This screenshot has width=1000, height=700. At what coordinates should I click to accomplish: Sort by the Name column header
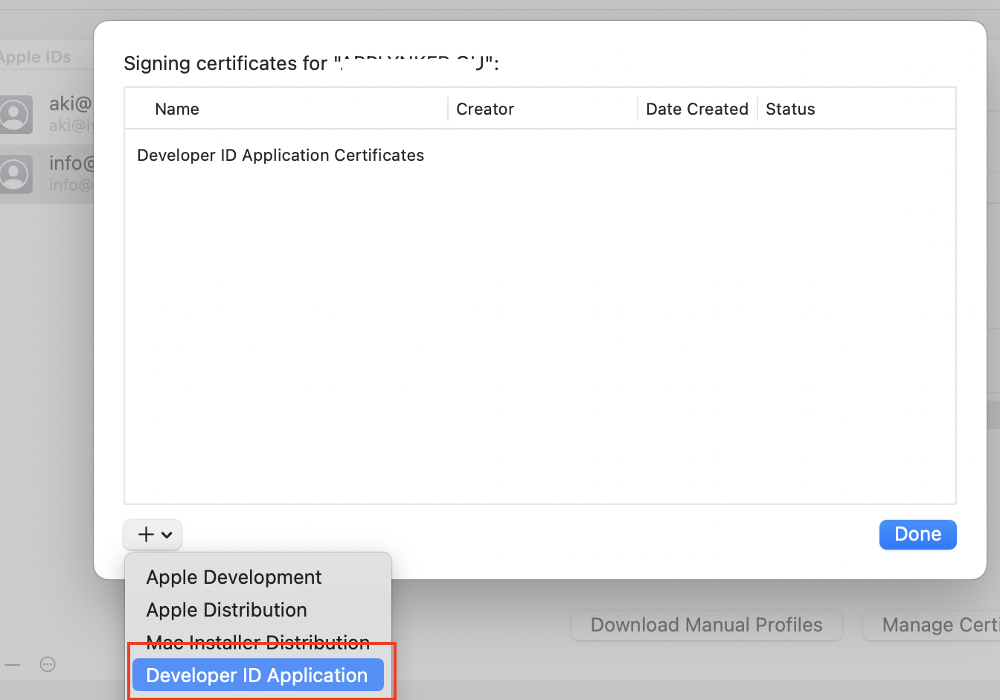177,109
